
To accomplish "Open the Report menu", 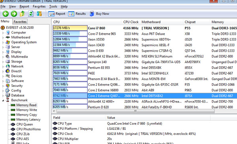I will click(x=24, y=6).
